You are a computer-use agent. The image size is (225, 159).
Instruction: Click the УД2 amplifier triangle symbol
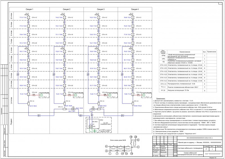[93, 109]
